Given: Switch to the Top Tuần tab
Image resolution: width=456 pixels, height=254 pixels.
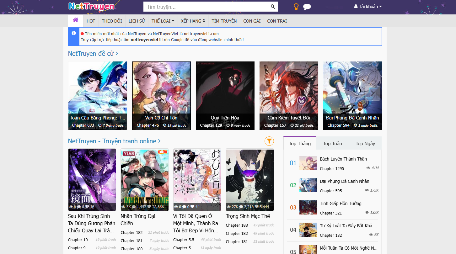Looking at the screenshot, I should pos(332,144).
